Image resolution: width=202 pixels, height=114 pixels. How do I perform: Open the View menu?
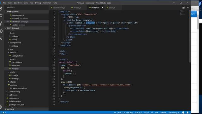26,3
